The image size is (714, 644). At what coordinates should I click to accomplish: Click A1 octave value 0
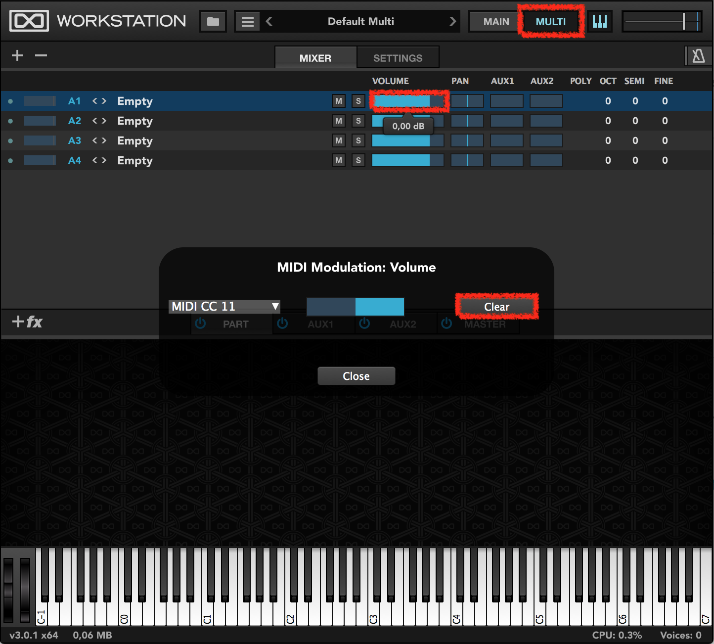click(x=608, y=101)
